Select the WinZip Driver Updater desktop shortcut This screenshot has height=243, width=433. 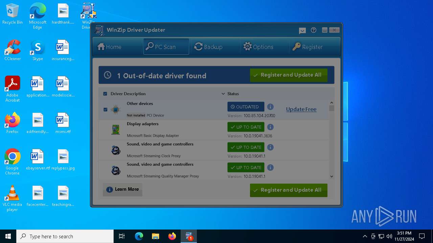tap(88, 16)
